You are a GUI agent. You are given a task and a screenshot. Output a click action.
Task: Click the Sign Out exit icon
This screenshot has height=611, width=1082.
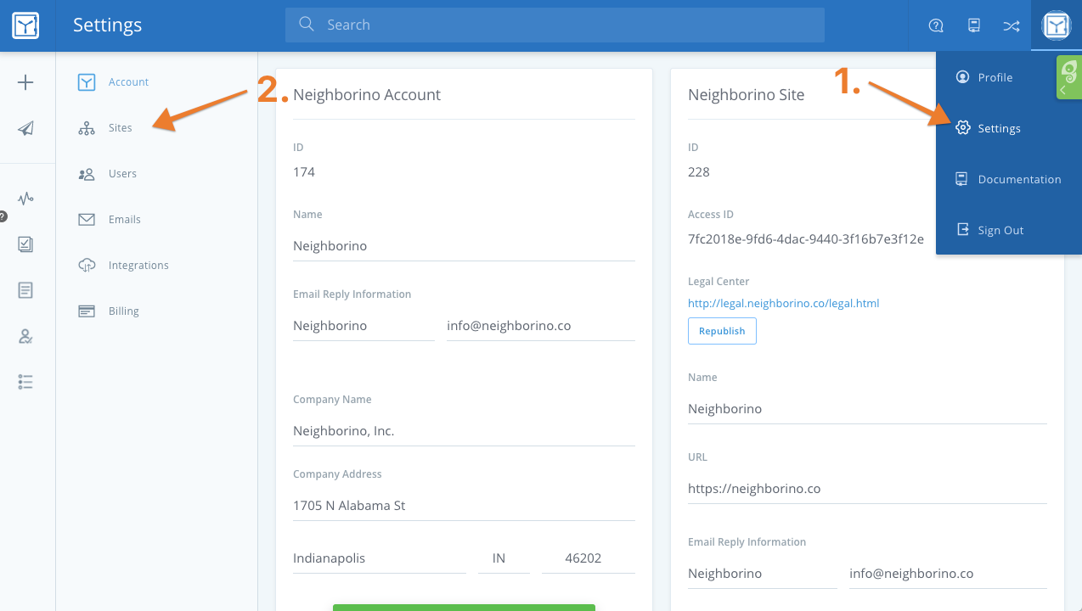pyautogui.click(x=962, y=230)
